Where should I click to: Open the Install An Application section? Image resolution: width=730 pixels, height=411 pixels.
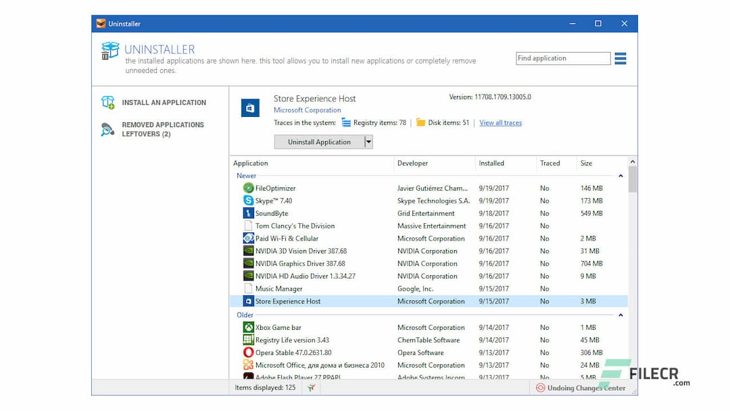point(164,102)
